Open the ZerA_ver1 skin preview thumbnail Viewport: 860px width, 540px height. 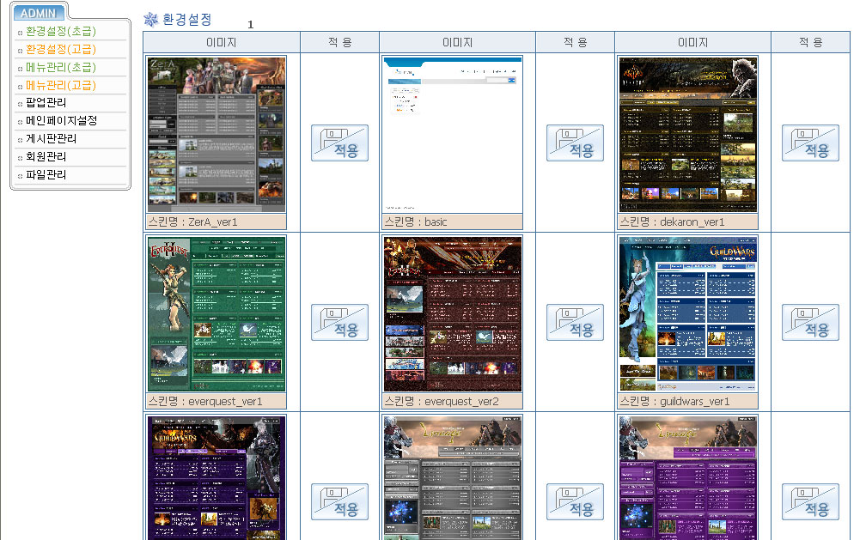[x=217, y=135]
